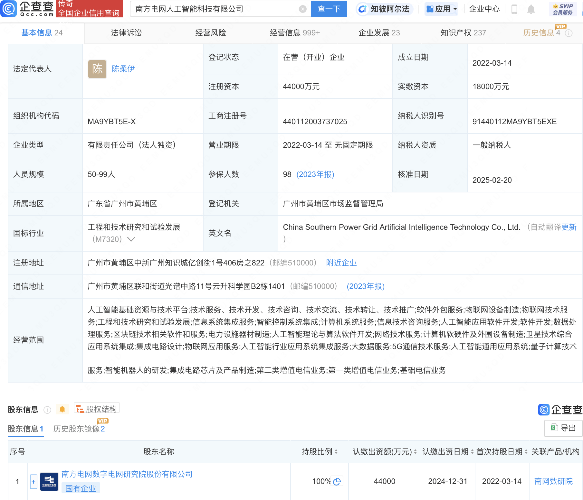Click 更新 link for English name
Image resolution: width=583 pixels, height=500 pixels.
[569, 227]
